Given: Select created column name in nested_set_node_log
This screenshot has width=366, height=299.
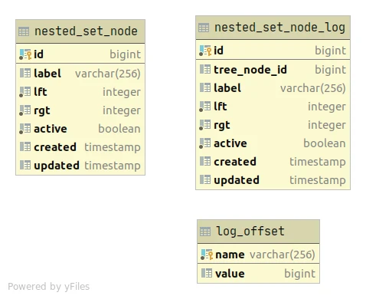Looking at the screenshot, I should point(235,162).
